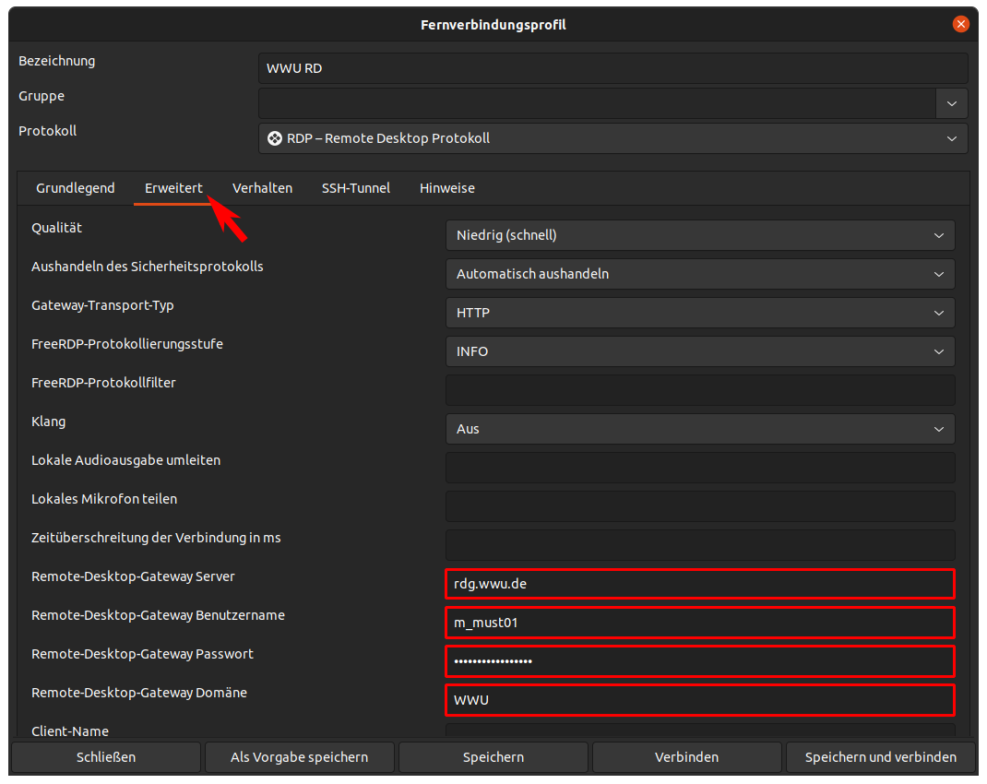Change FreeRDP-Protokollierungsstufe INFO dropdown
This screenshot has height=784, width=987.
click(699, 351)
